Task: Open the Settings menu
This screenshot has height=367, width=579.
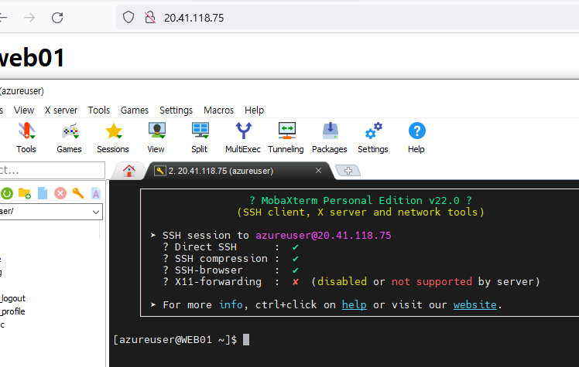Action: point(176,110)
